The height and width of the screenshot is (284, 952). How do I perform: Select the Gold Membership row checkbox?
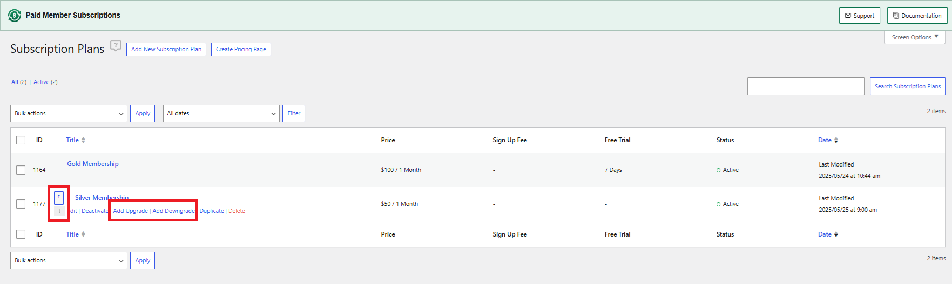[21, 170]
